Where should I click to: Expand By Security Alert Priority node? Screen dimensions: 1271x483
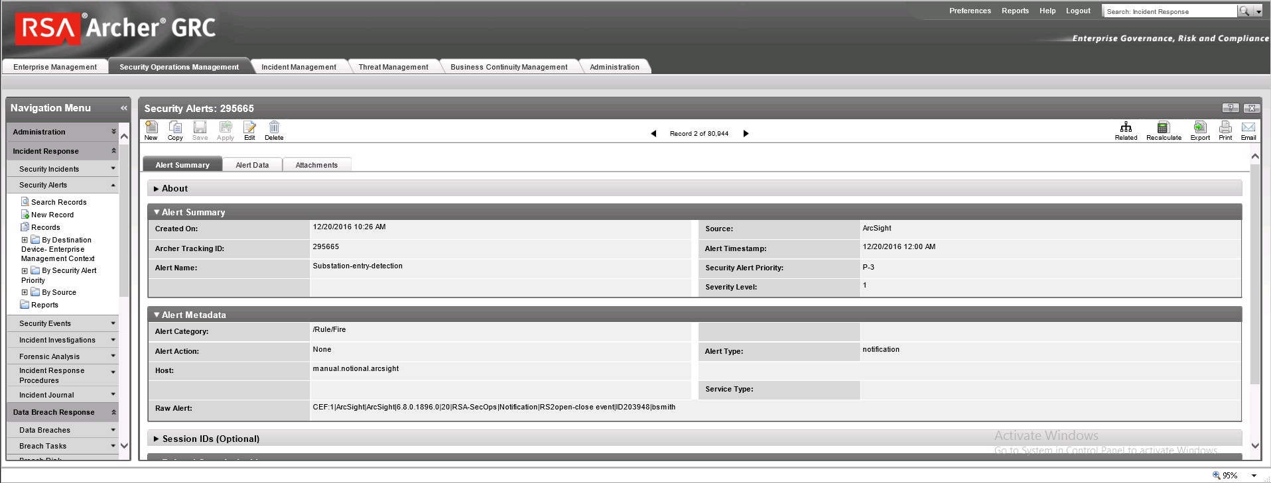click(x=25, y=270)
